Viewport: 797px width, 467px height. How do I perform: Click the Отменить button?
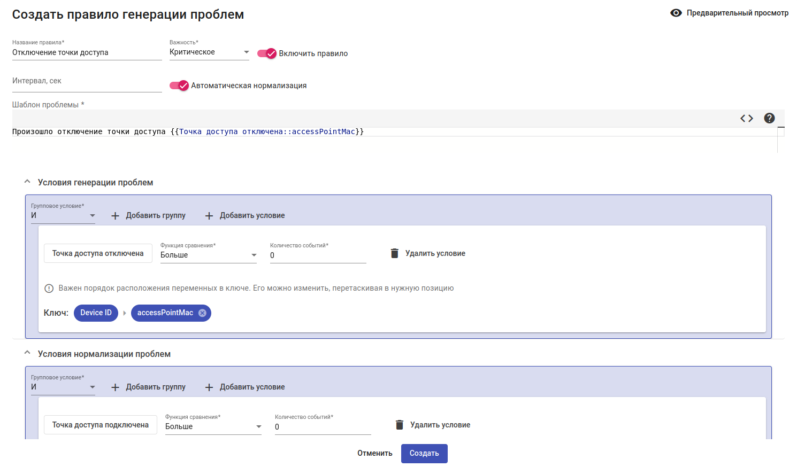[374, 453]
